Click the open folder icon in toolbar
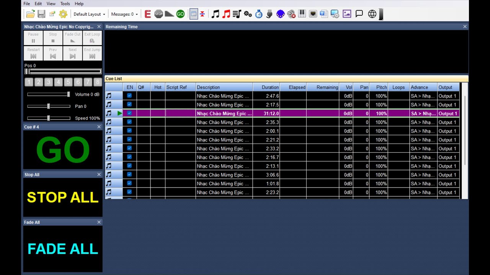 pyautogui.click(x=30, y=14)
